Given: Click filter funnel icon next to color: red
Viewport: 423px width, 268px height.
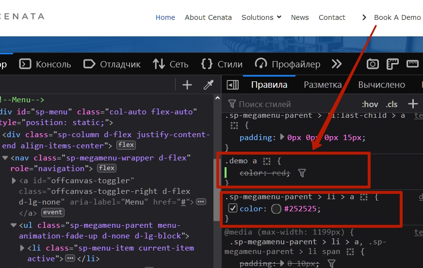Looking at the screenshot, I should pos(302,173).
